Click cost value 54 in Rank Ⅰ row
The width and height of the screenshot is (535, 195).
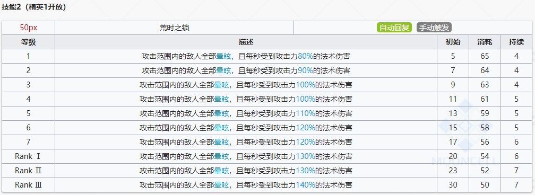click(x=485, y=156)
